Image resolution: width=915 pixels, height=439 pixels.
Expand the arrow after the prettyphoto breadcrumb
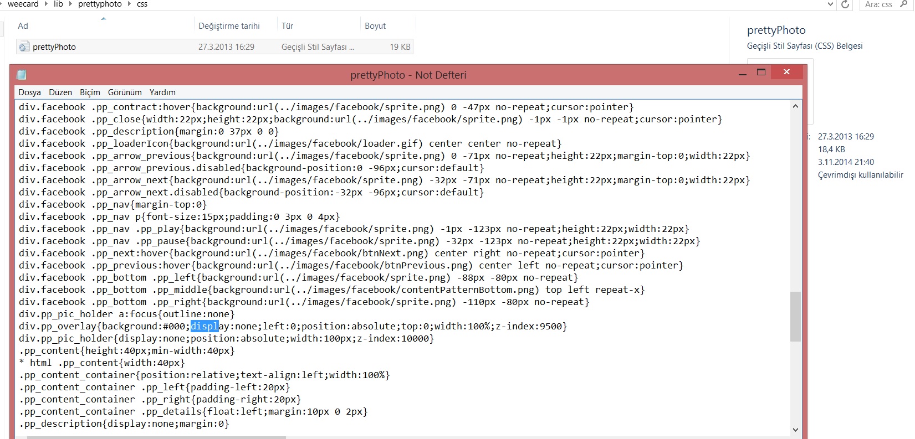129,4
